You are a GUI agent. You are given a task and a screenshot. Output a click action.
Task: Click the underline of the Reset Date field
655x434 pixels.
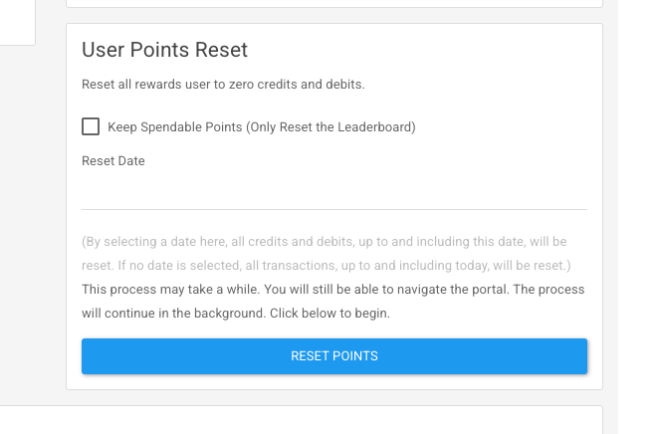pyautogui.click(x=333, y=209)
